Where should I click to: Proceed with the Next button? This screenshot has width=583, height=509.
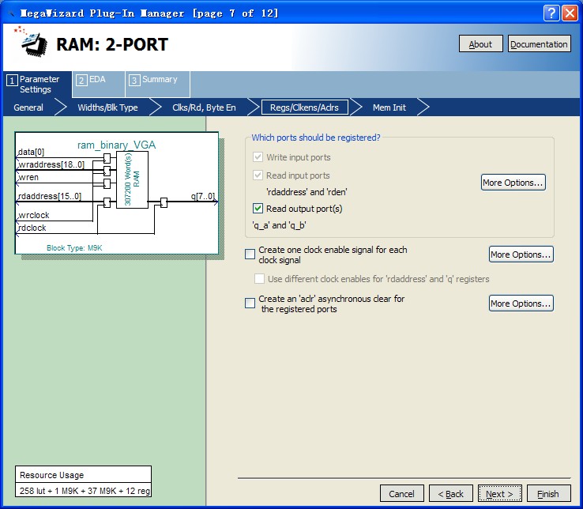point(500,493)
